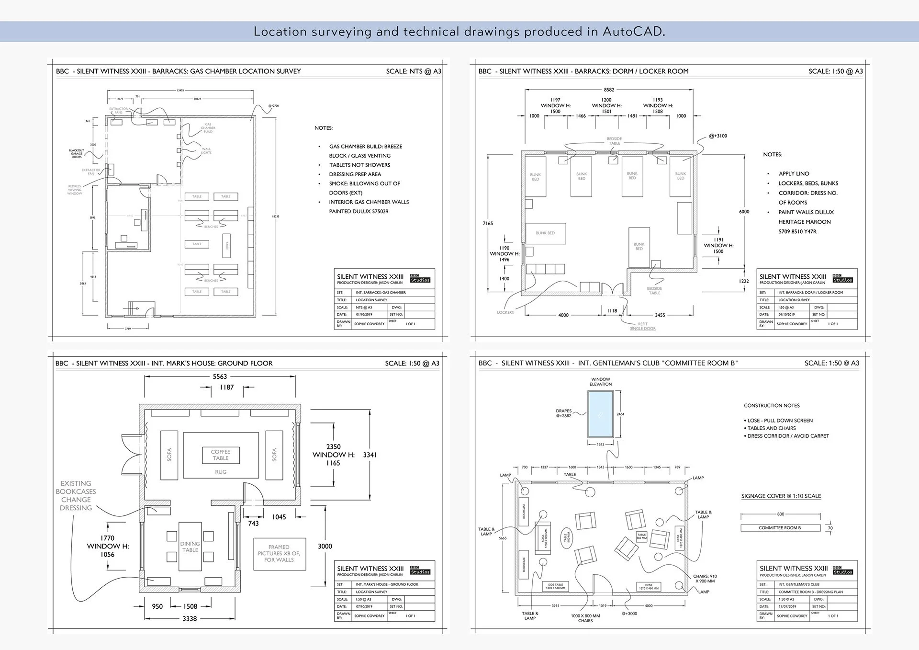Click the '1770 WINDOW H: 1056' annotation
The height and width of the screenshot is (650, 919).
(108, 546)
